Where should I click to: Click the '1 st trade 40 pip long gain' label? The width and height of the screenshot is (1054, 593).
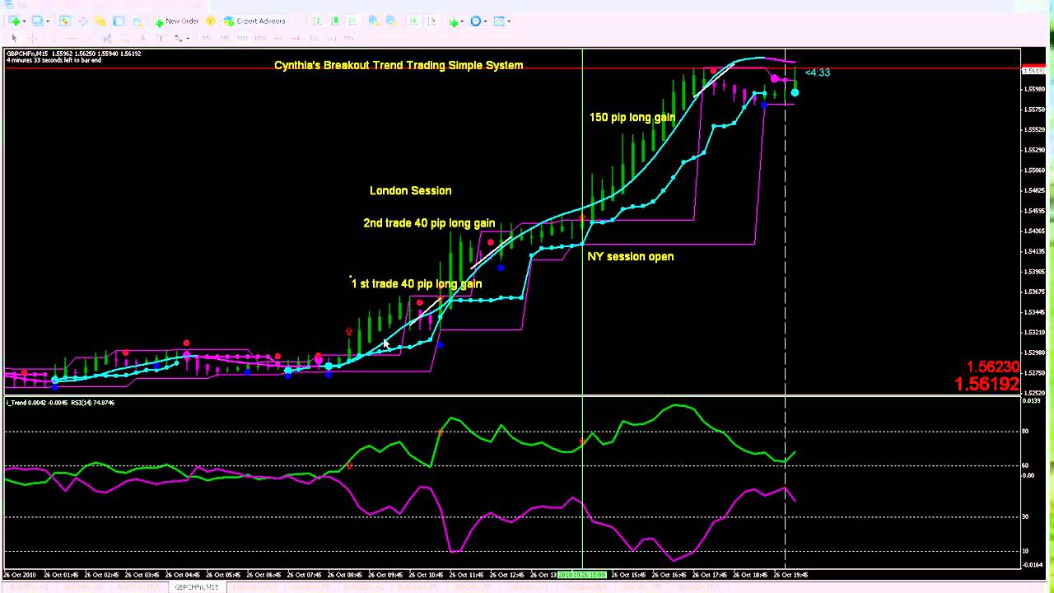pyautogui.click(x=417, y=283)
